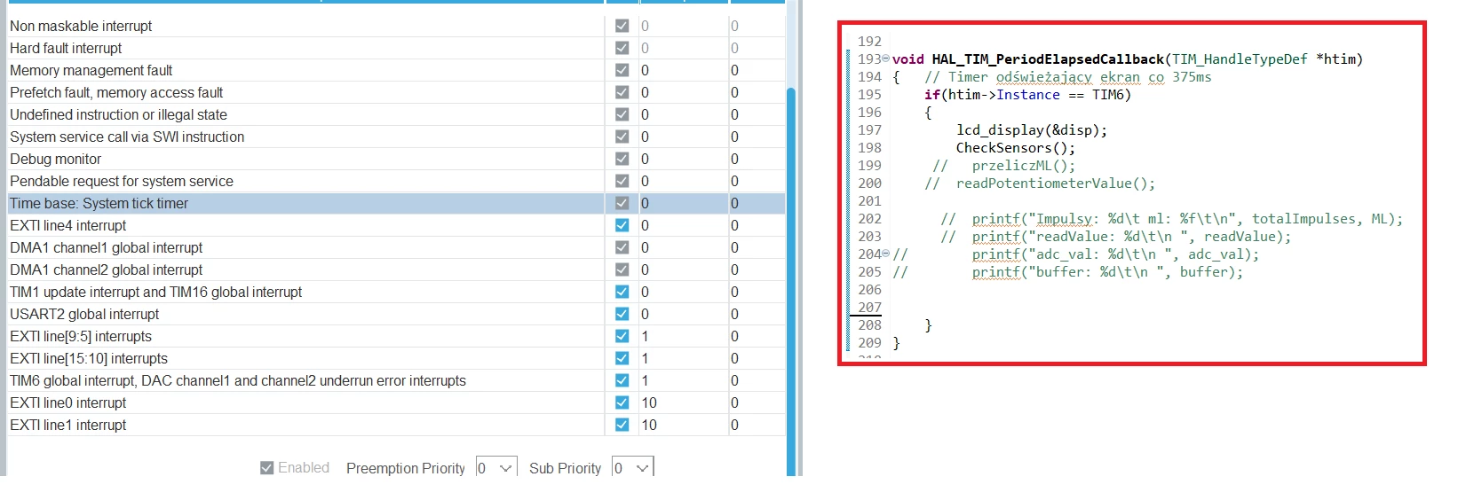This screenshot has height=500, width=1458.
Task: Select the 'EXTI line4 interrupt' label
Action: click(x=67, y=225)
